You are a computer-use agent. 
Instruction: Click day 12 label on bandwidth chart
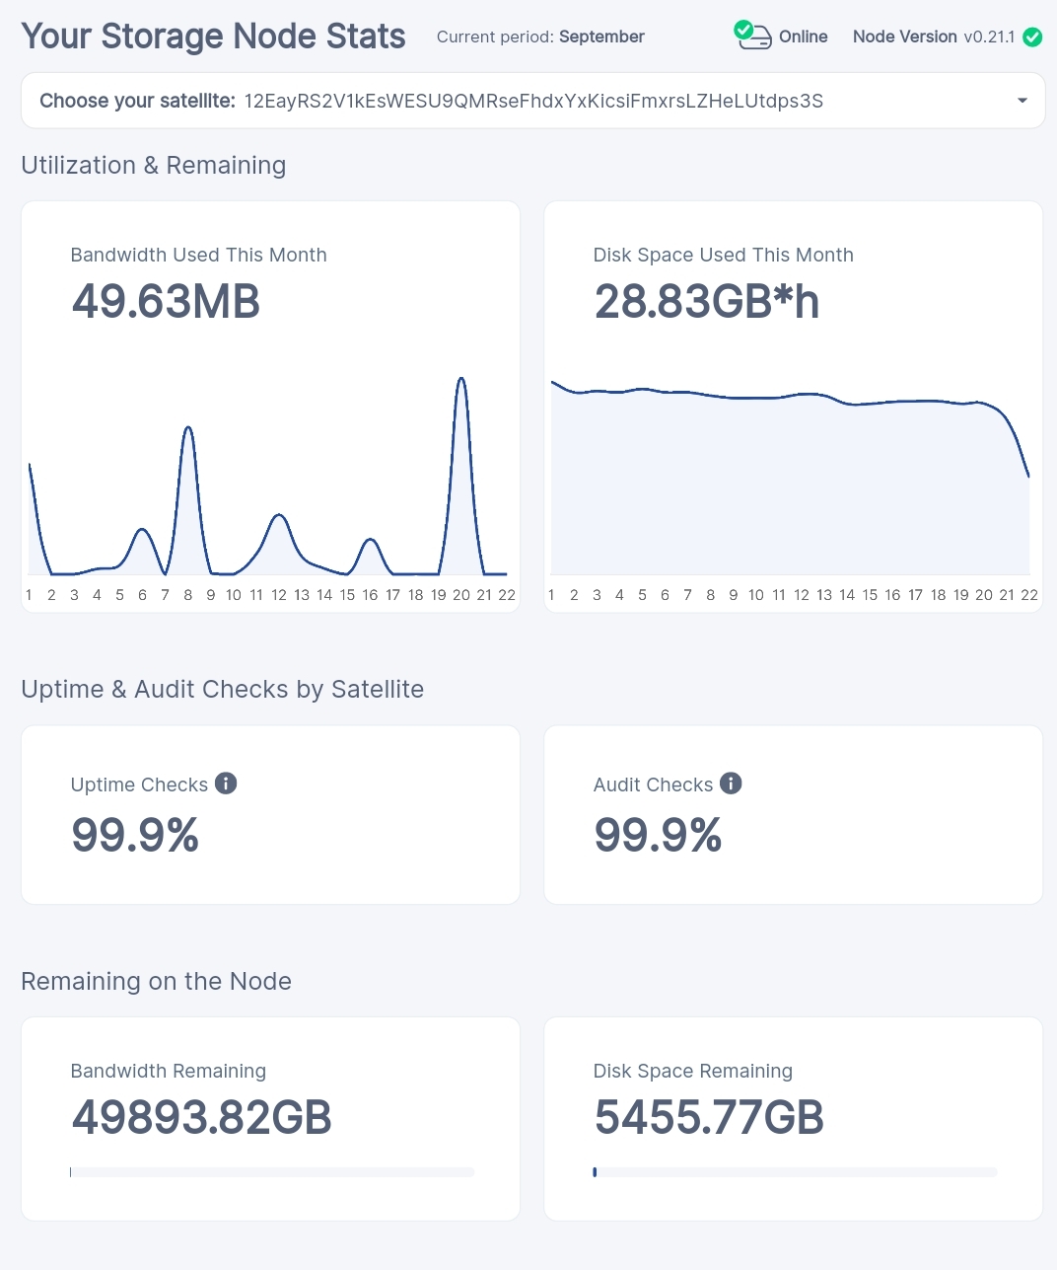[x=279, y=595]
